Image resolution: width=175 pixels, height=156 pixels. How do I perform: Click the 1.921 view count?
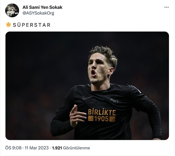57,148
